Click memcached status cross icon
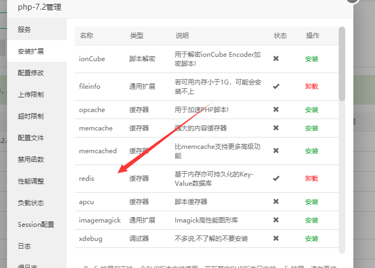 point(276,151)
